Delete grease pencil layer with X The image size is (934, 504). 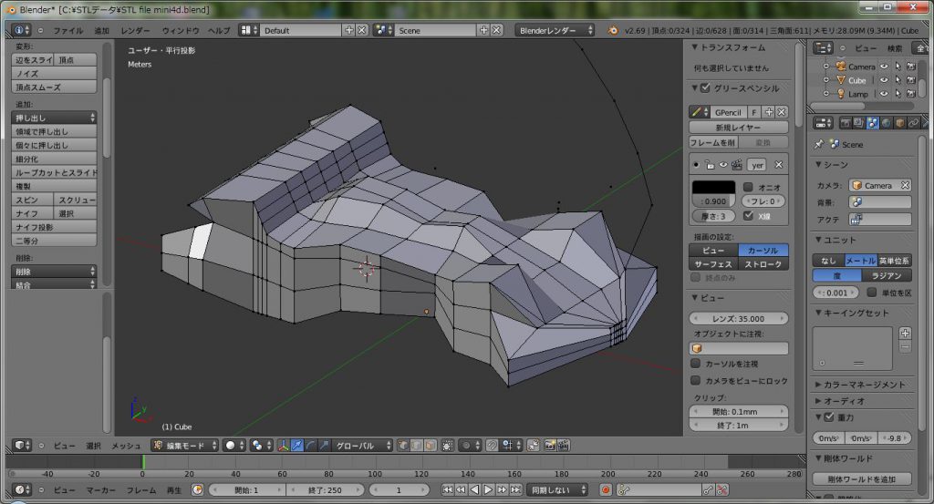coord(779,165)
